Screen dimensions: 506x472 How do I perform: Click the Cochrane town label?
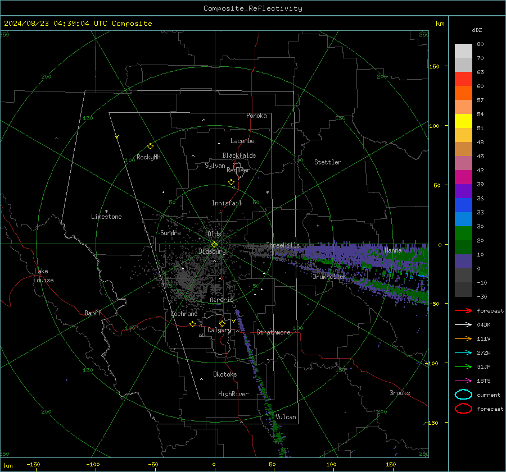(184, 314)
